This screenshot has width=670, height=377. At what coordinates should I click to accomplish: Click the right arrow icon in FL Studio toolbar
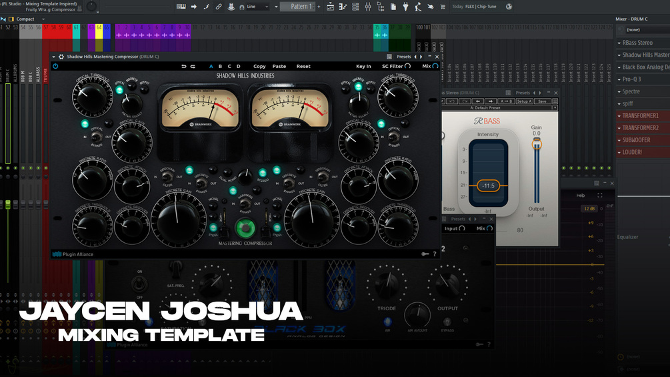tap(194, 7)
